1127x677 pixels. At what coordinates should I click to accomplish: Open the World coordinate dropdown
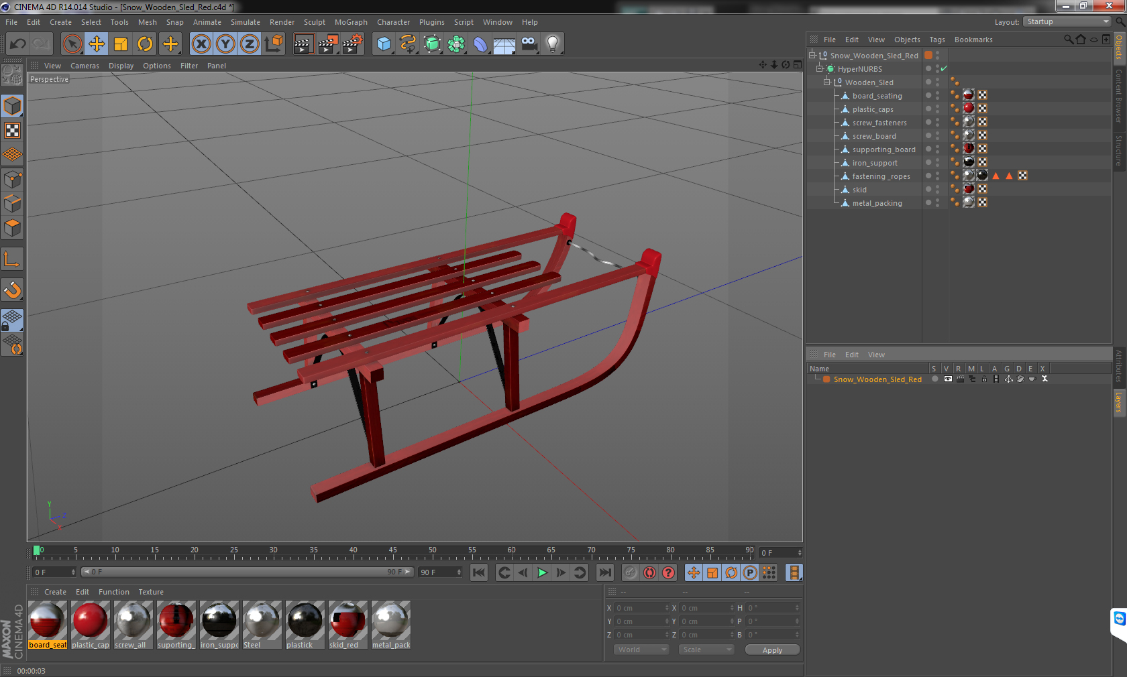pos(641,650)
